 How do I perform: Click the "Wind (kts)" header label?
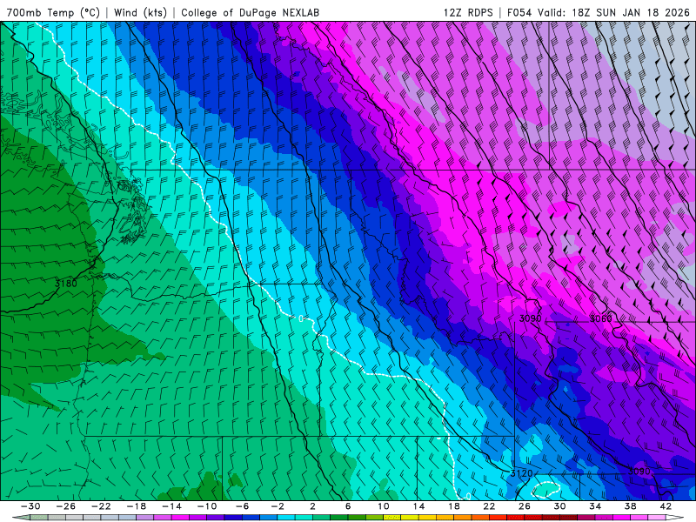140,12
